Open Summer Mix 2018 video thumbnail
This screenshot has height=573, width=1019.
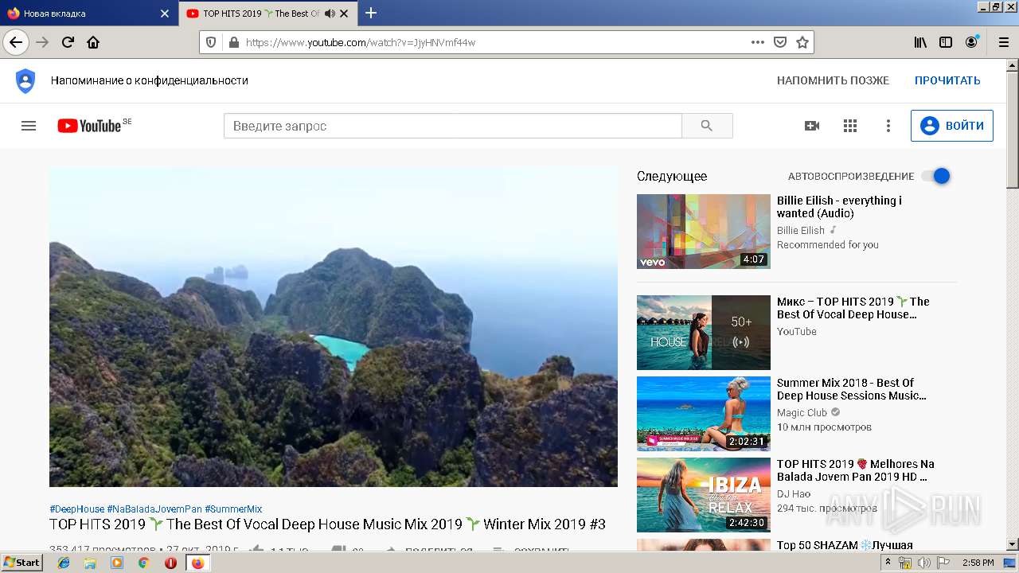[704, 414]
